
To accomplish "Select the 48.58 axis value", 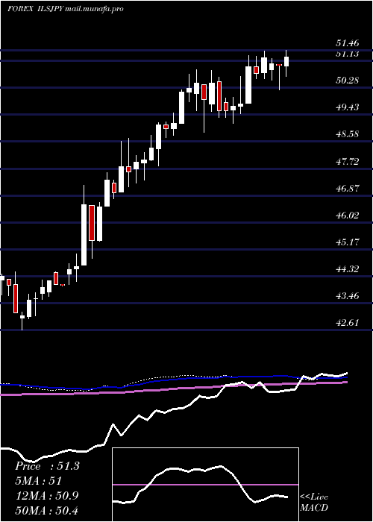I will 348,134.
